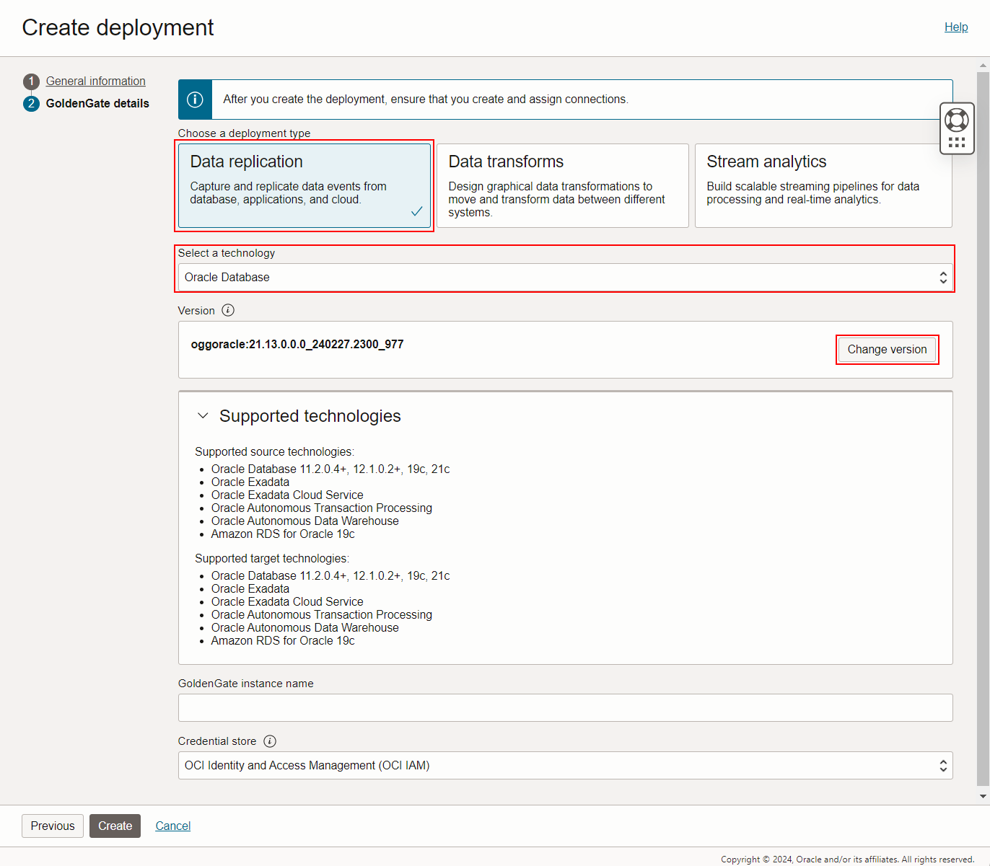Click the step 1 circle indicator

(x=31, y=81)
